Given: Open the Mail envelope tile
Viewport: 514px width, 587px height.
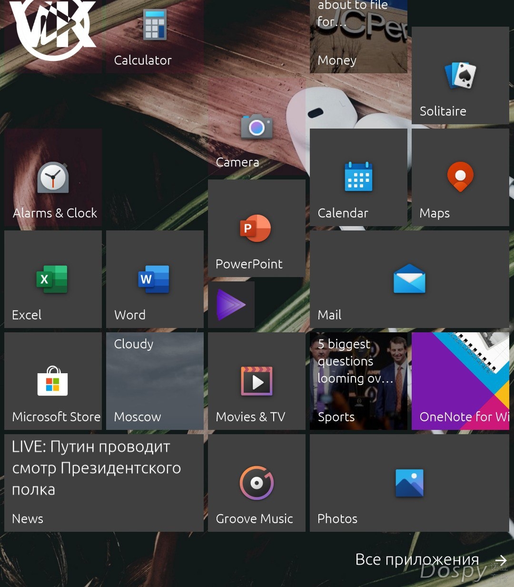Looking at the screenshot, I should coord(409,279).
